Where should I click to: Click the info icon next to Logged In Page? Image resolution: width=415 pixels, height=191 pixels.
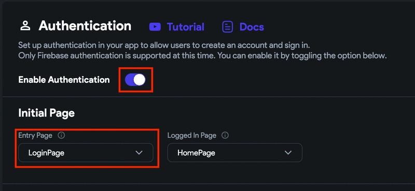point(225,136)
